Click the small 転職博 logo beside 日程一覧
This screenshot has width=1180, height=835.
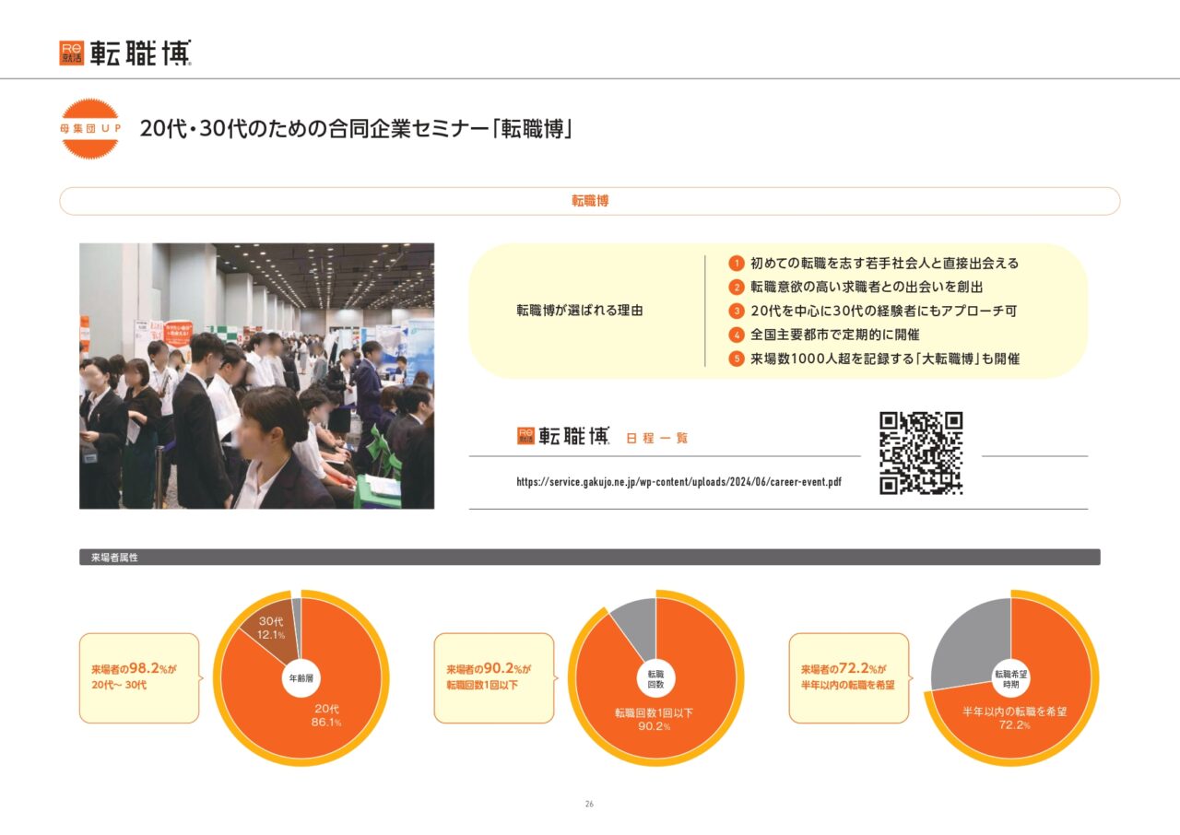coord(562,437)
